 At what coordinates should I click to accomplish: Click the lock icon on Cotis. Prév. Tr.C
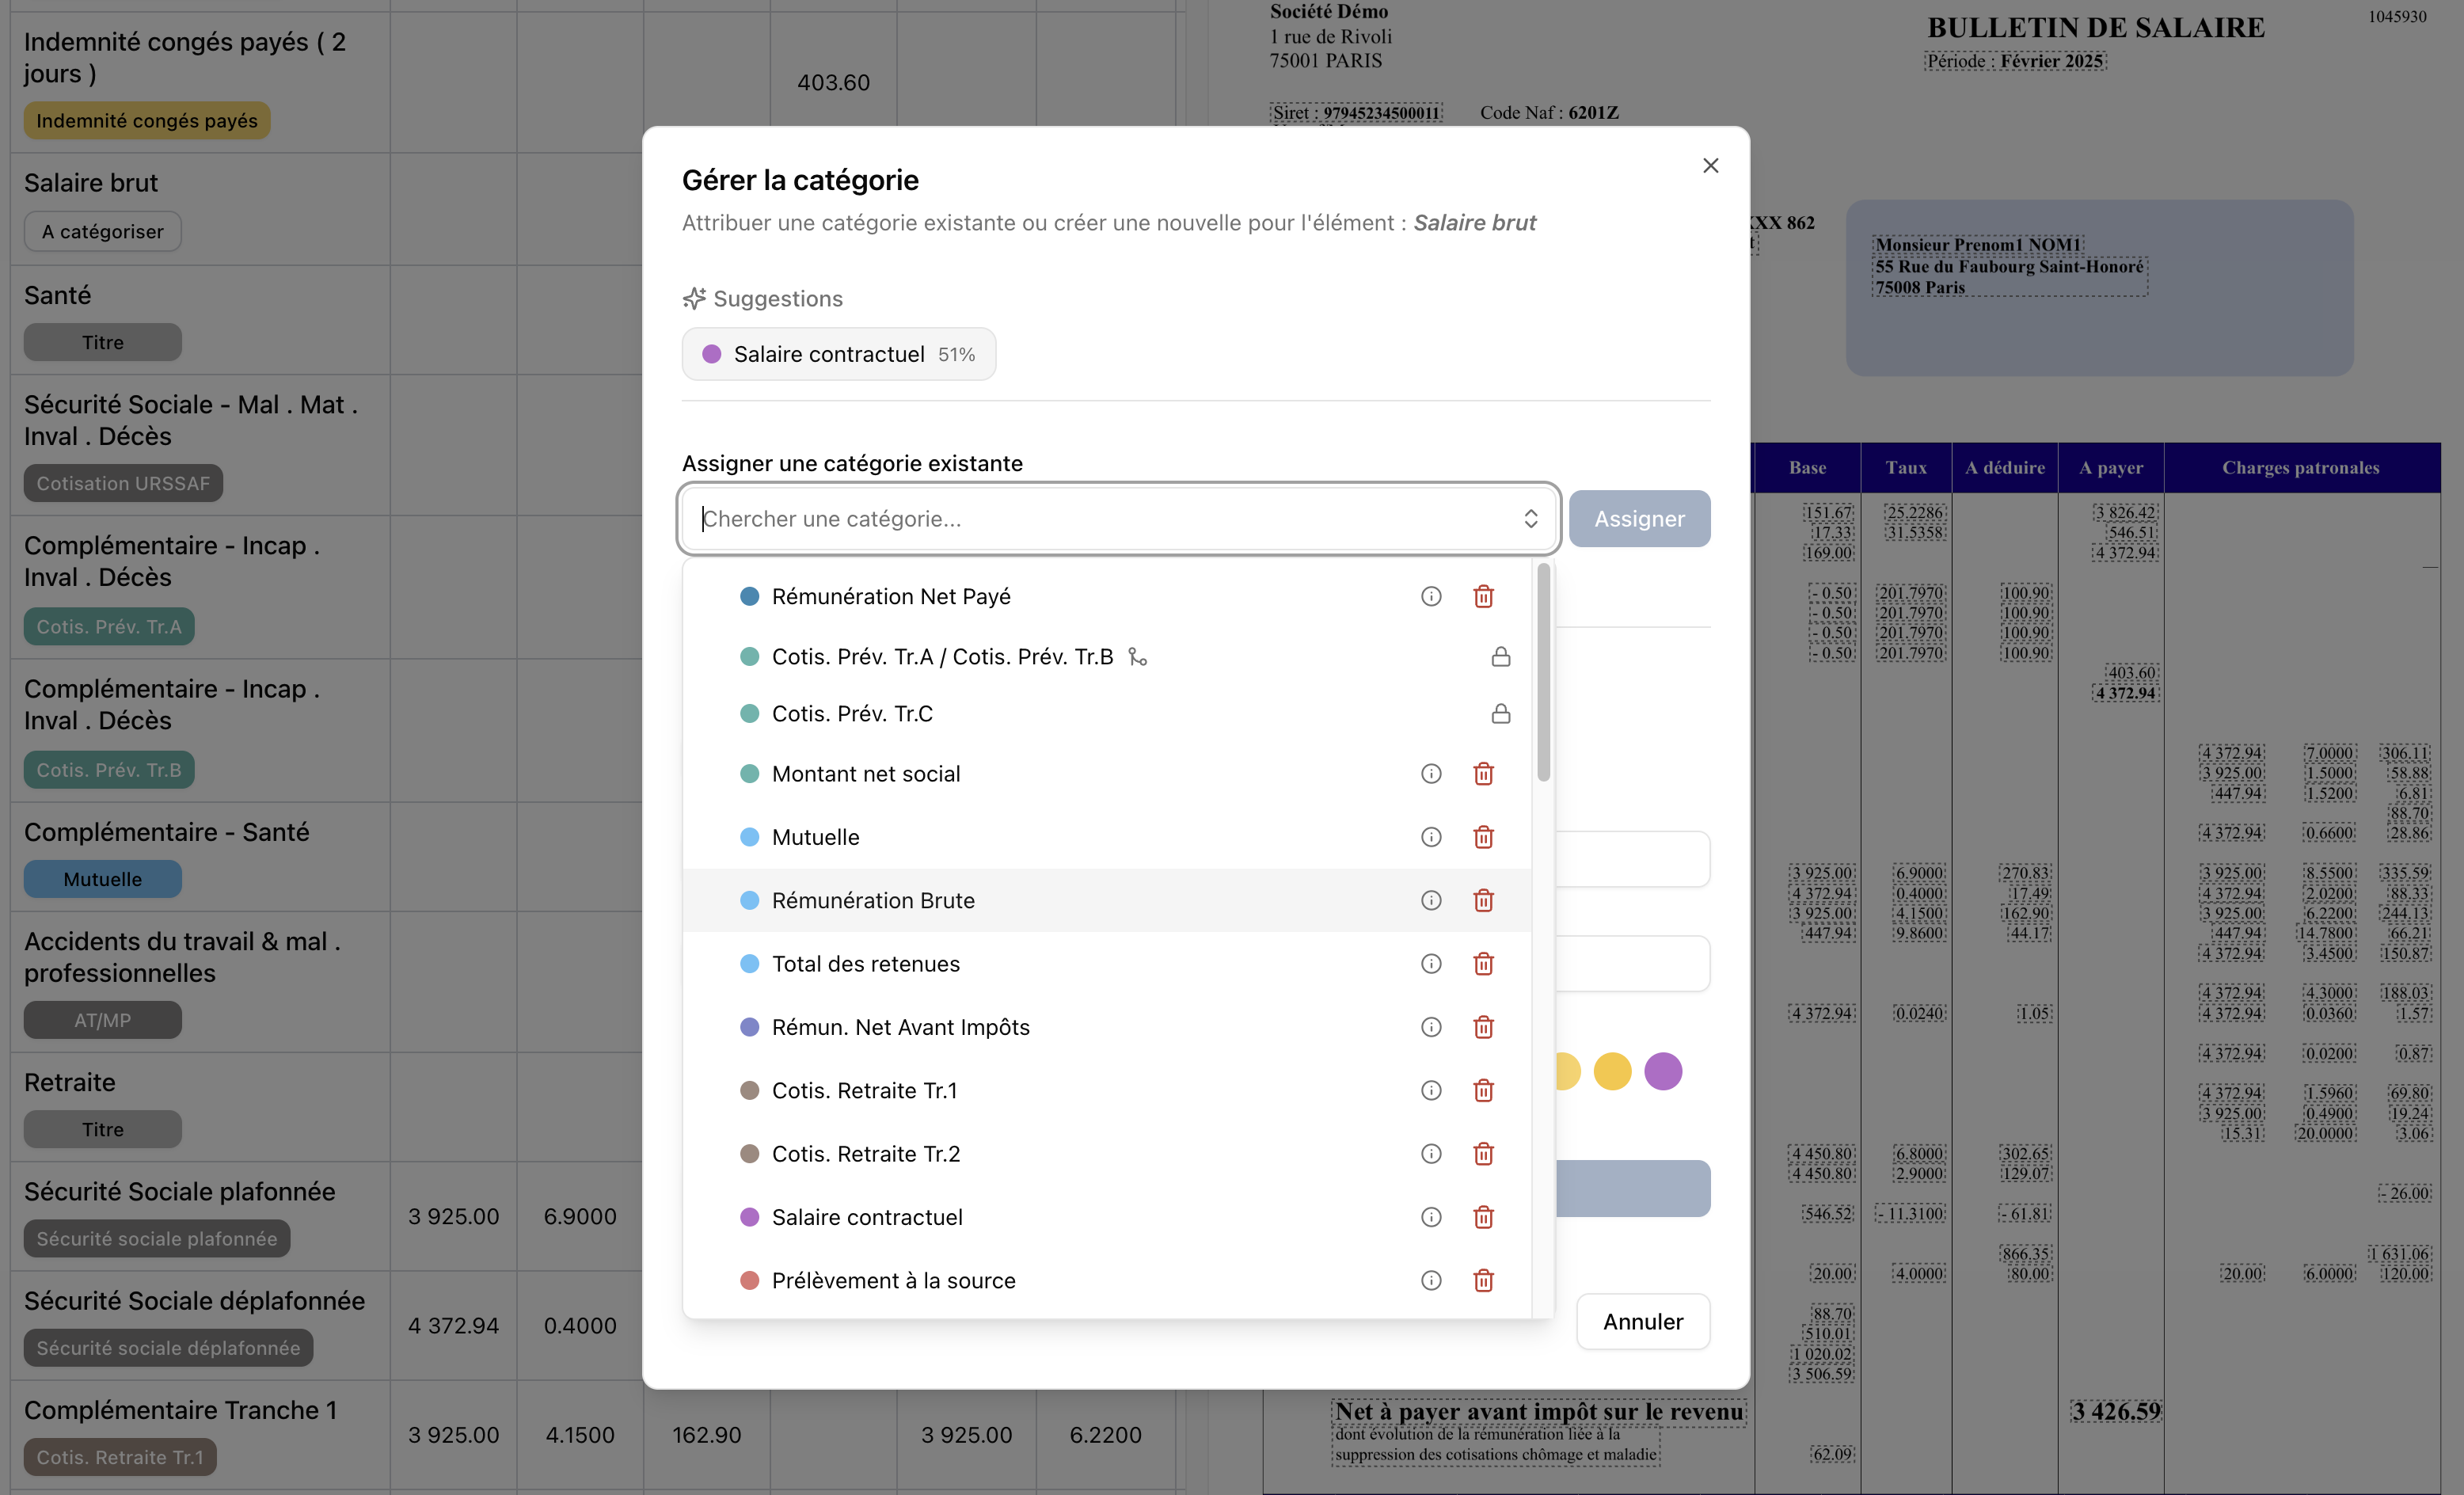pyautogui.click(x=1501, y=713)
